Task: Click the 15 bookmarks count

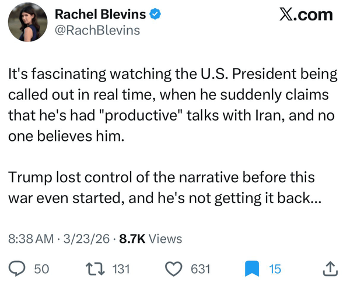Action: tap(275, 269)
